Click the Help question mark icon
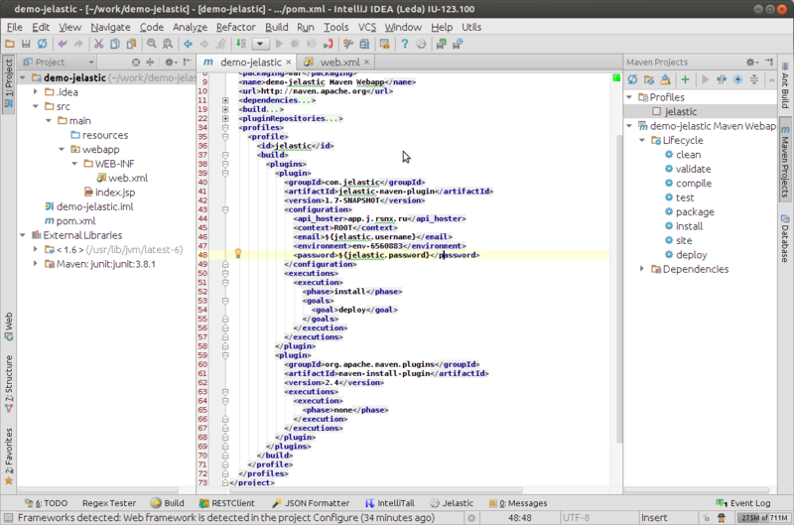794x525 pixels. (x=405, y=45)
